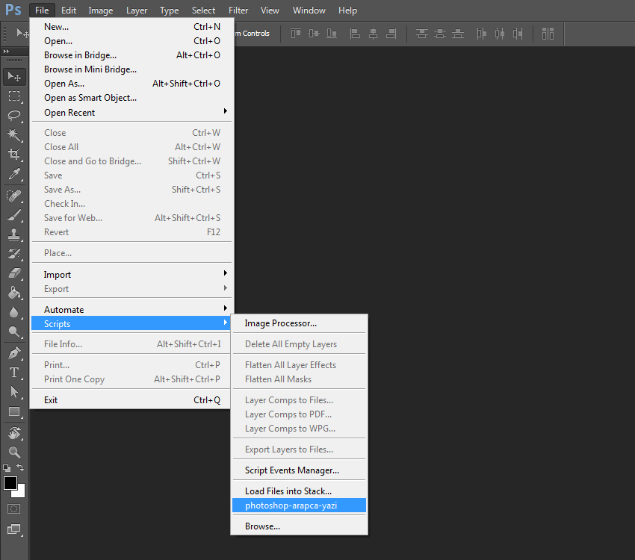Select the Magic Wand tool
Screen dimensions: 635x560
15,134
